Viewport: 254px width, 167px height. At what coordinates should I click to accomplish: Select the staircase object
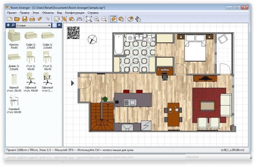tap(102, 116)
